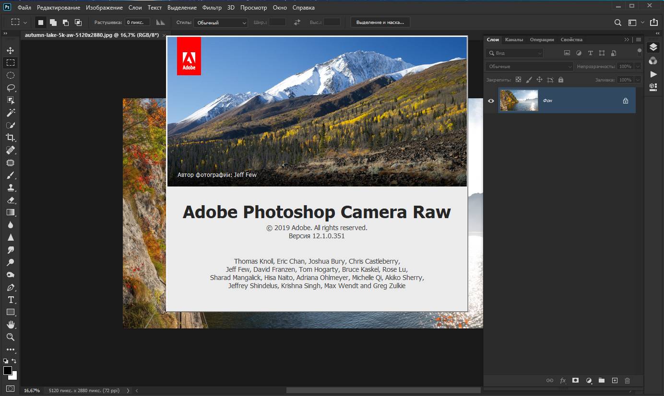
Task: Open layer styles fx button
Action: pyautogui.click(x=563, y=381)
